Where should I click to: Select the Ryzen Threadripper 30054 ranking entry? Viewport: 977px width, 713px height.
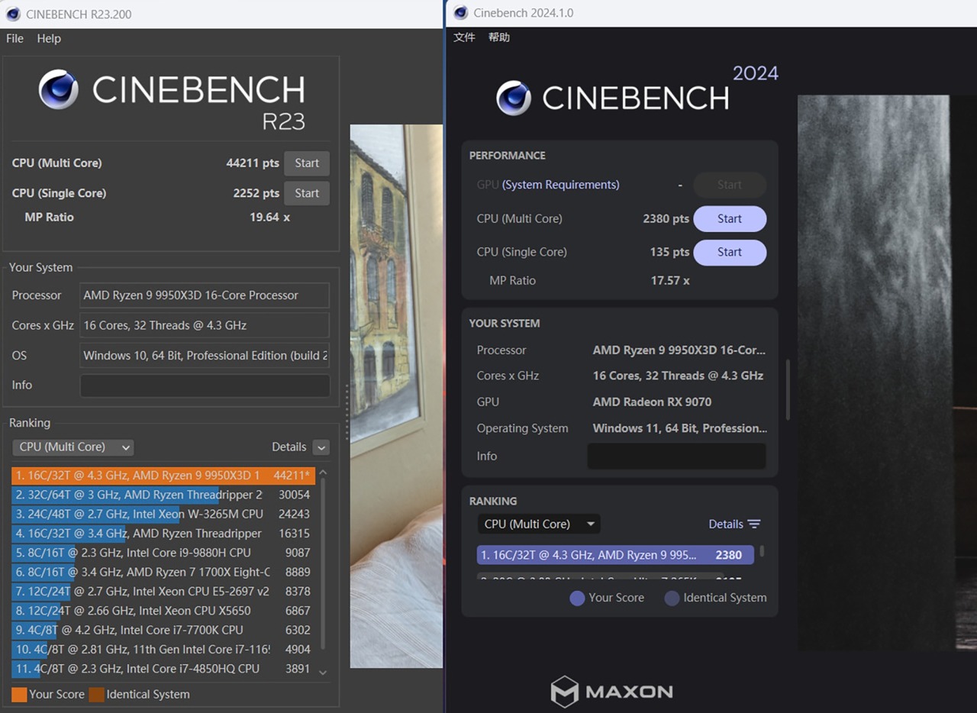tap(163, 495)
